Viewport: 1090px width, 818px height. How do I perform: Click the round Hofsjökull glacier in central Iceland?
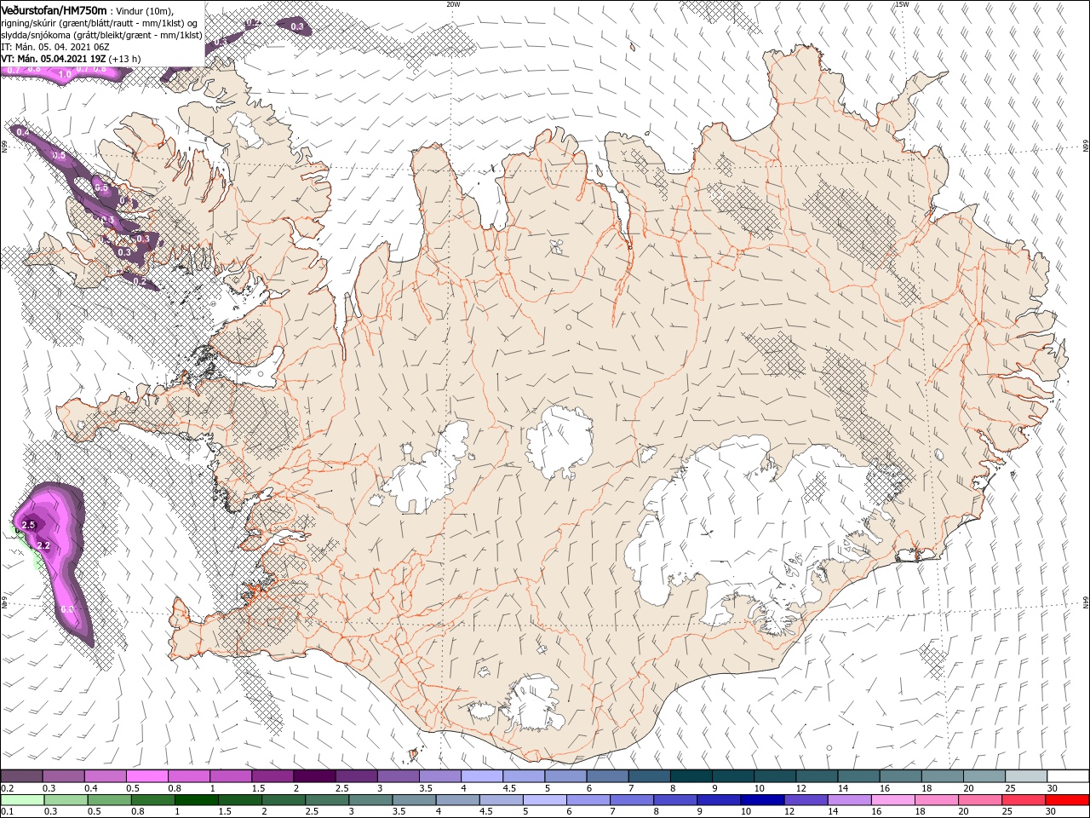click(560, 443)
